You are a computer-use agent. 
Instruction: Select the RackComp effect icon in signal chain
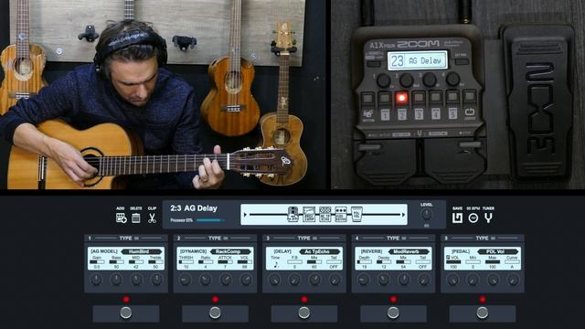(x=309, y=214)
